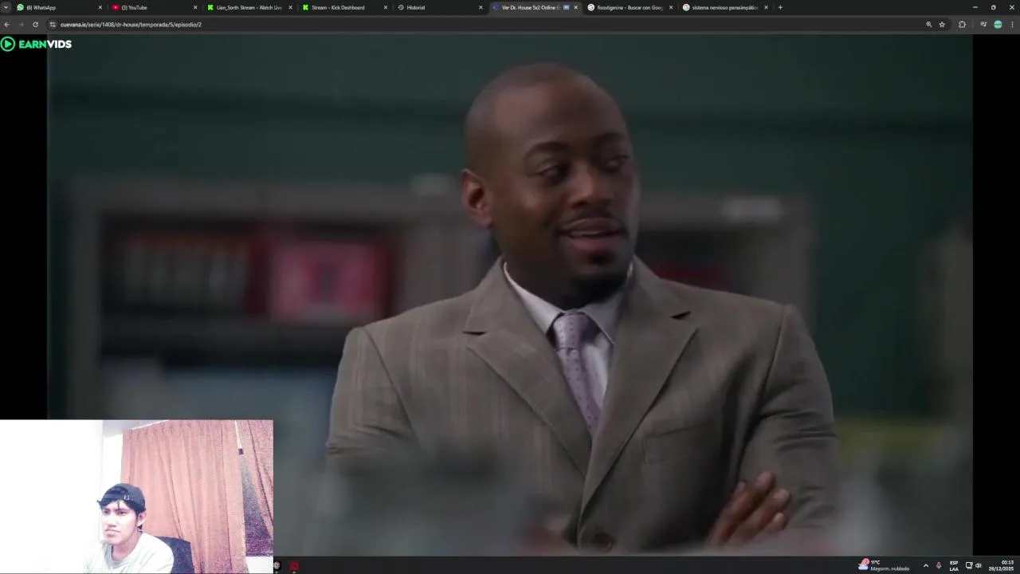This screenshot has height=574, width=1020.
Task: Open the red taskbar app icon
Action: 294,565
